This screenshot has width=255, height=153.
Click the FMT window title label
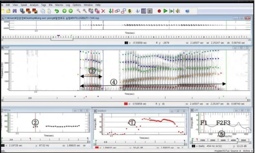click(7, 48)
